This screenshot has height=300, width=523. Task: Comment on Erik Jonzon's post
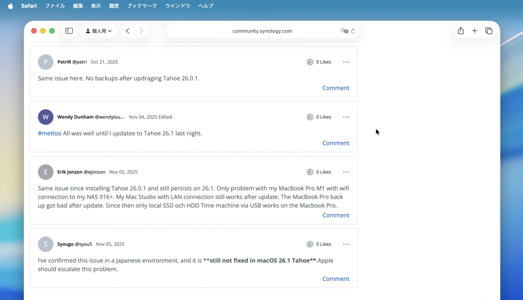coord(335,215)
